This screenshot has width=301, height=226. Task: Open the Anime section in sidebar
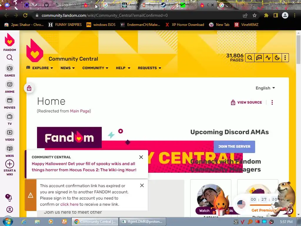[10, 87]
